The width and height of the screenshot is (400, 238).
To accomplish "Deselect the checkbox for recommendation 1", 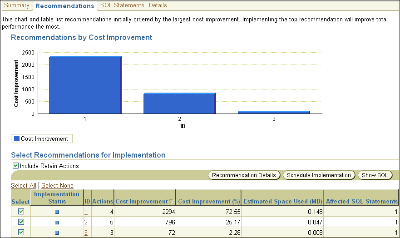I will coord(21,212).
